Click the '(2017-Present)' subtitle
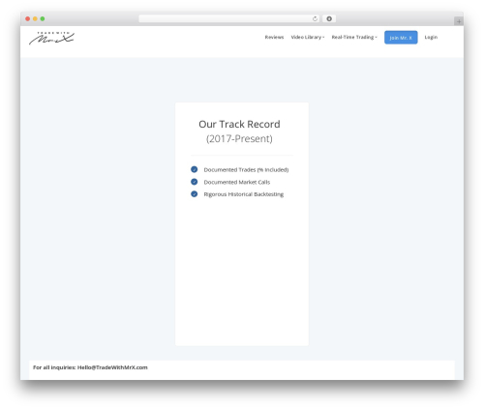This screenshot has height=409, width=484. (x=239, y=138)
